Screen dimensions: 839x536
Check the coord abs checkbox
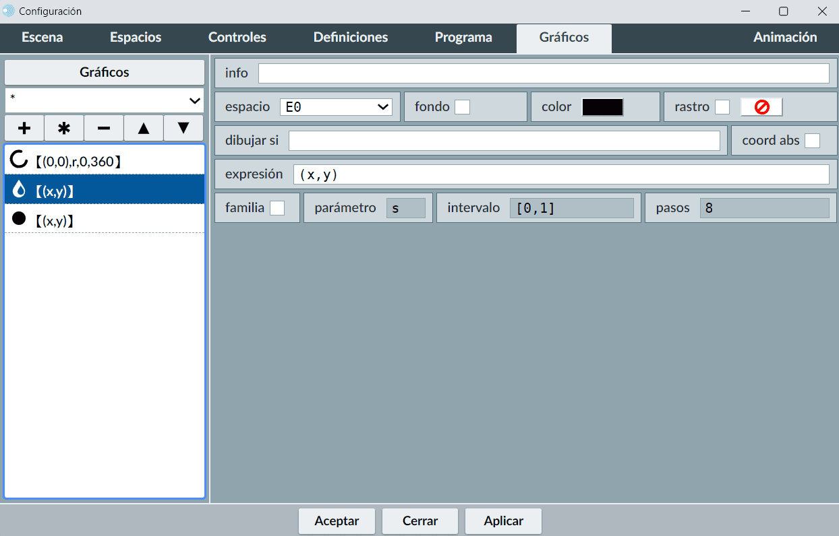(812, 141)
